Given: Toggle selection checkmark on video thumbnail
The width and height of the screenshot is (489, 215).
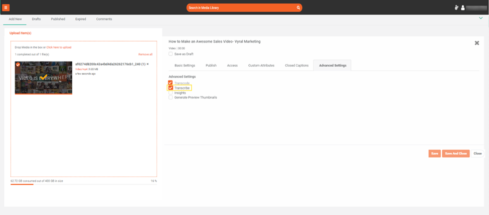Looking at the screenshot, I should (x=18, y=64).
